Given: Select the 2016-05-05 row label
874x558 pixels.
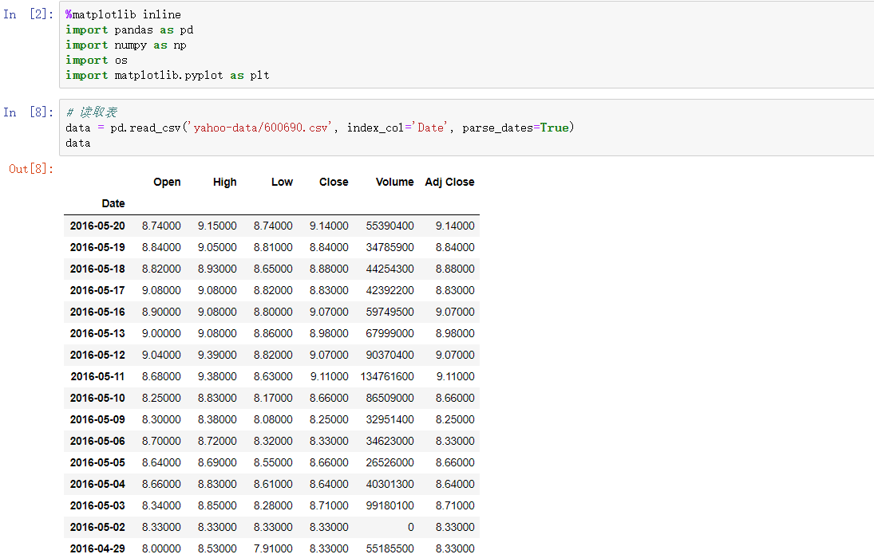Looking at the screenshot, I should pyautogui.click(x=97, y=463).
